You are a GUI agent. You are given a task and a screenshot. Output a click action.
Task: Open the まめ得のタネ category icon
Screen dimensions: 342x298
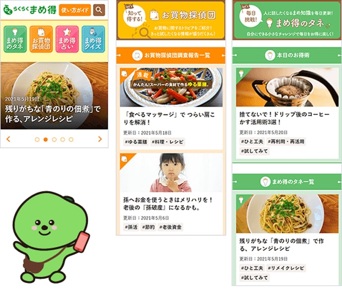(x=15, y=39)
